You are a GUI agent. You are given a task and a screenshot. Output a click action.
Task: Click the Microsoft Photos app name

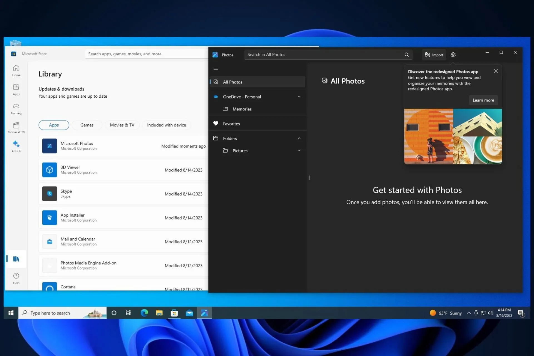click(x=77, y=143)
